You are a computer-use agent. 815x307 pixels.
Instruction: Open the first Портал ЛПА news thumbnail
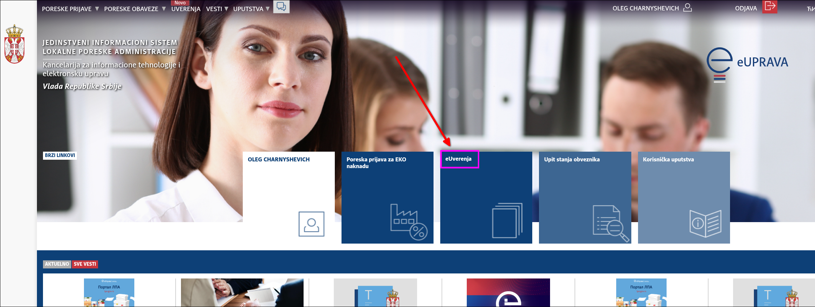click(x=109, y=292)
